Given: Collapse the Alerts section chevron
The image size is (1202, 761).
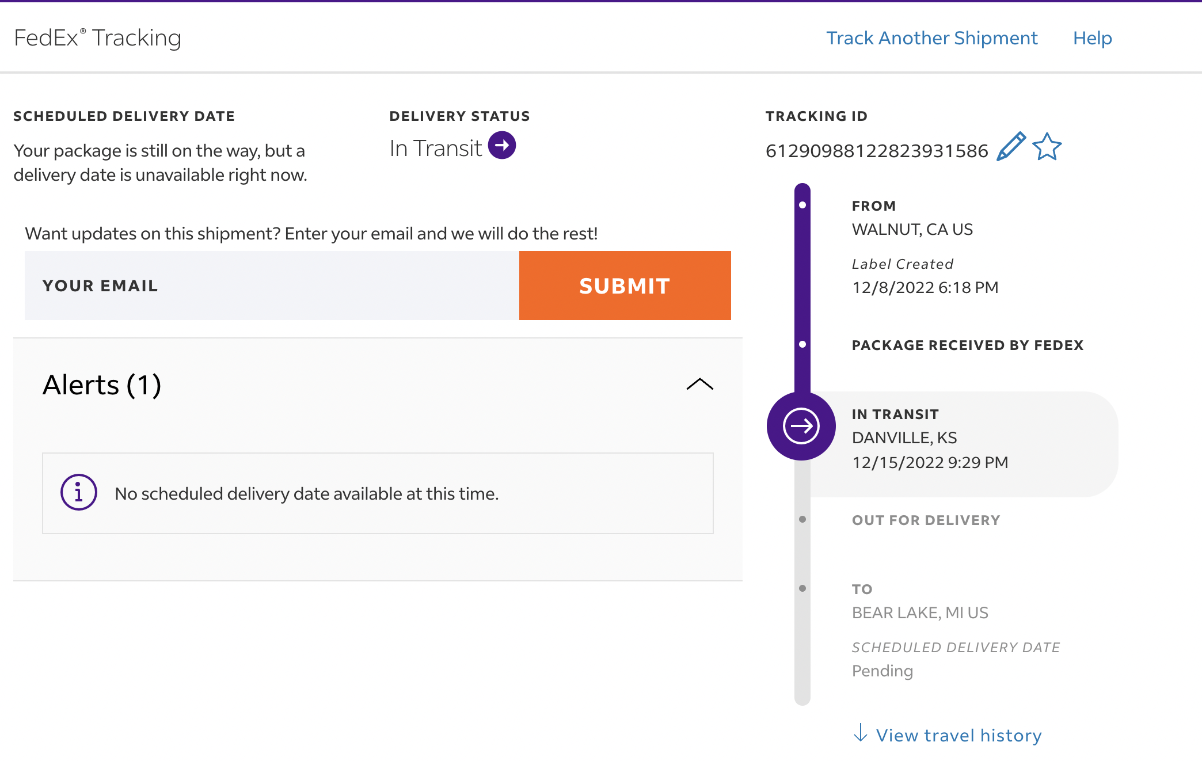Looking at the screenshot, I should [x=699, y=385].
